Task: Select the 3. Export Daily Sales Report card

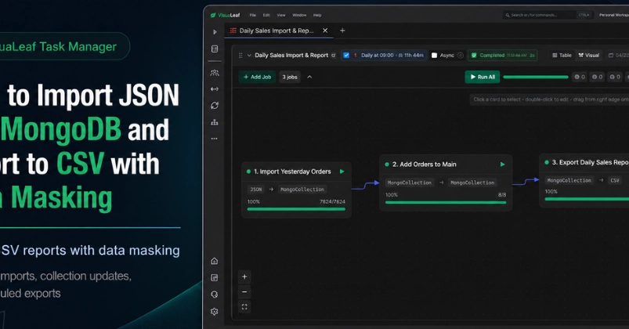Action: pyautogui.click(x=584, y=180)
